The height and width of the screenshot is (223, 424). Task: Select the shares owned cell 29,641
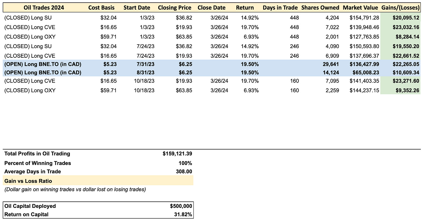point(331,65)
